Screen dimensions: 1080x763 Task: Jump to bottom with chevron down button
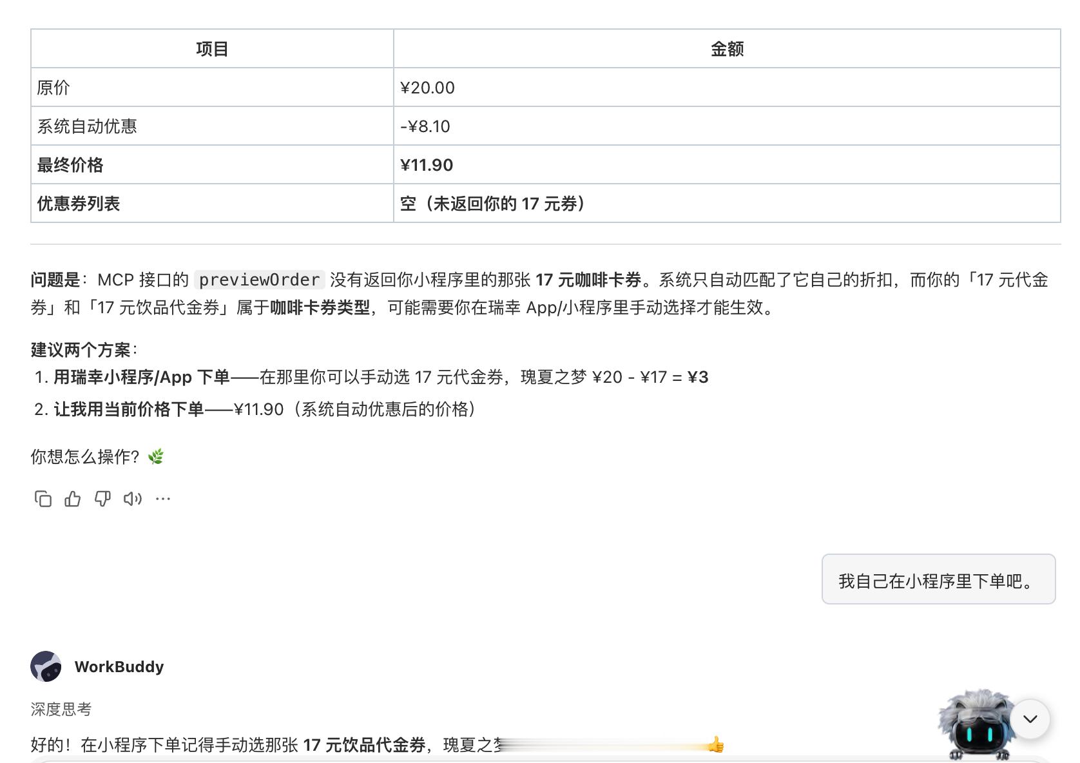pyautogui.click(x=1030, y=719)
